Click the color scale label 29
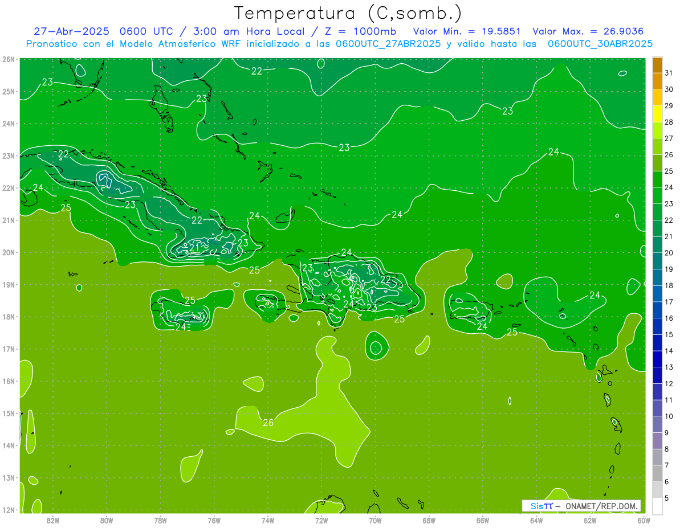The width and height of the screenshot is (684, 528). pos(669,105)
